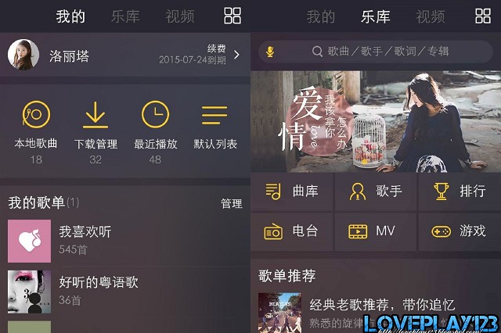This screenshot has height=333, width=501.
Task: Expand the 续费 renewal chevron arrow
Action: [x=236, y=55]
